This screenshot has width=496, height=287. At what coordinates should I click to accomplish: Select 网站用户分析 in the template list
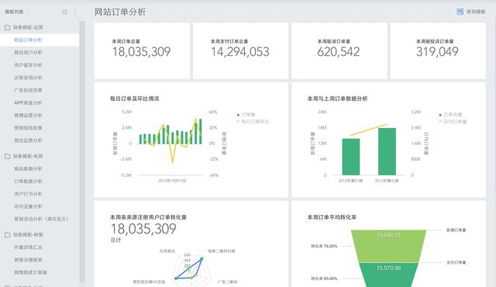point(40,53)
